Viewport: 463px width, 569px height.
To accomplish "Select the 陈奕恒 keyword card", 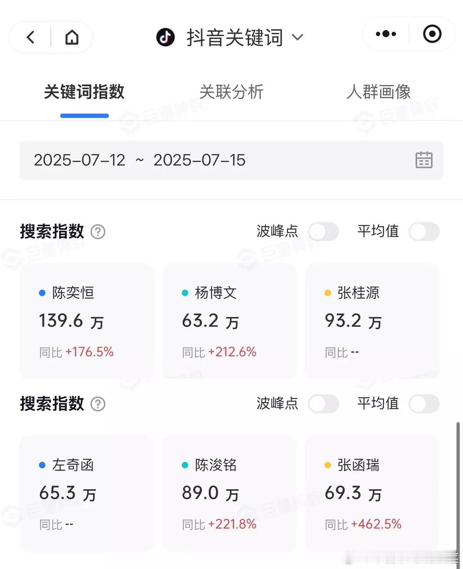I will (87, 321).
